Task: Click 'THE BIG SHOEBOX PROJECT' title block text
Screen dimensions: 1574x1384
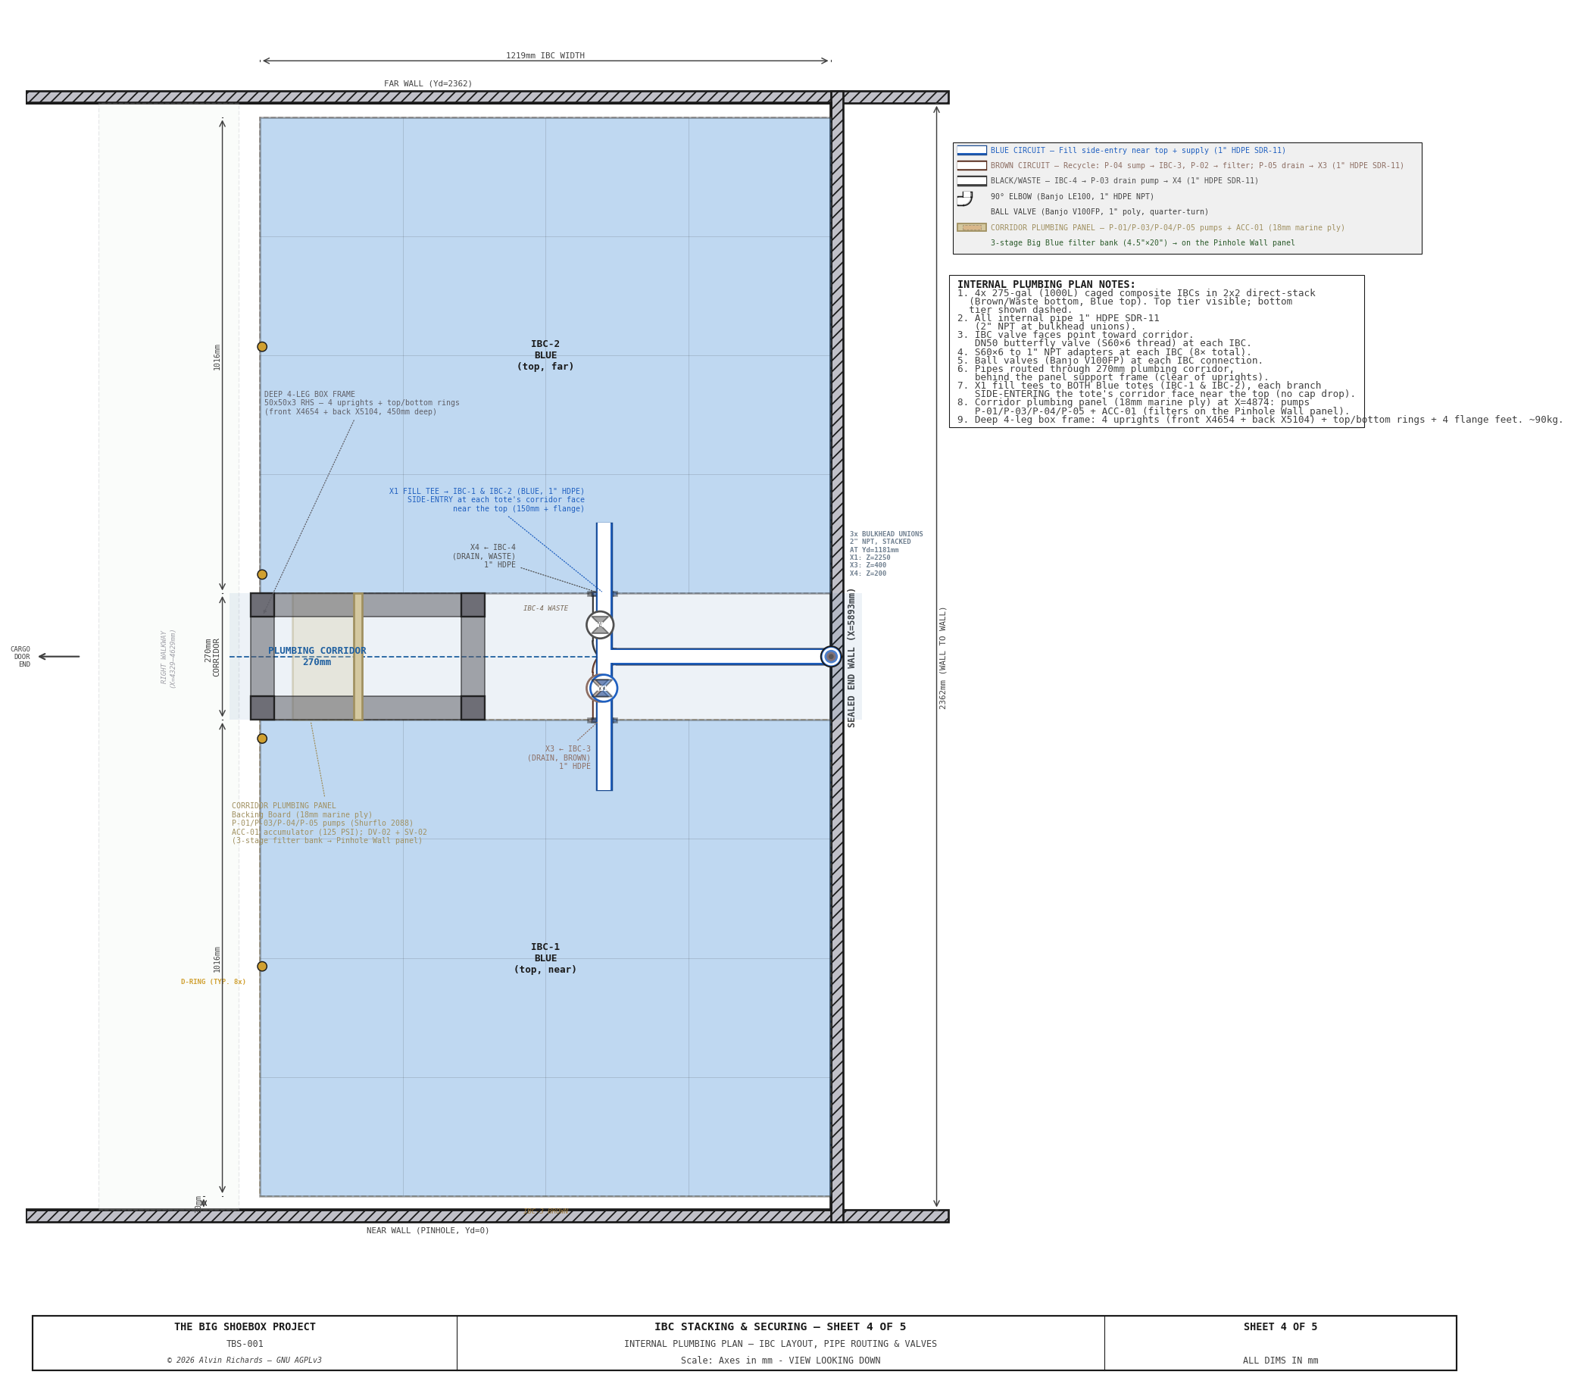Action: [x=245, y=1326]
